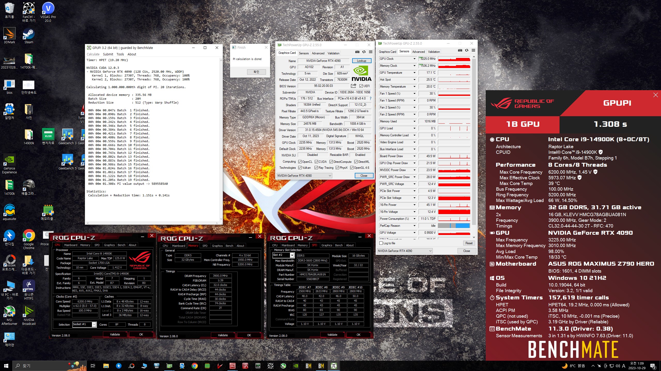661x371 pixels.
Task: Click camera icon in GPU-Z Sensors window
Action: coord(460,50)
